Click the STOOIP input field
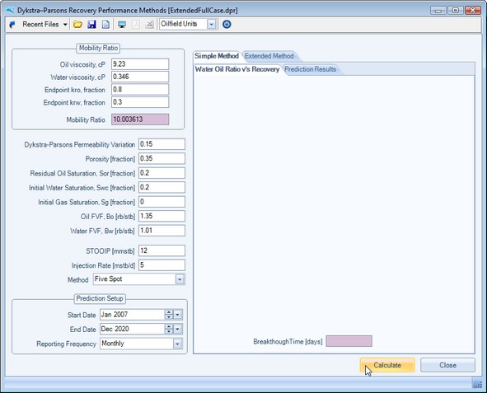 click(162, 250)
